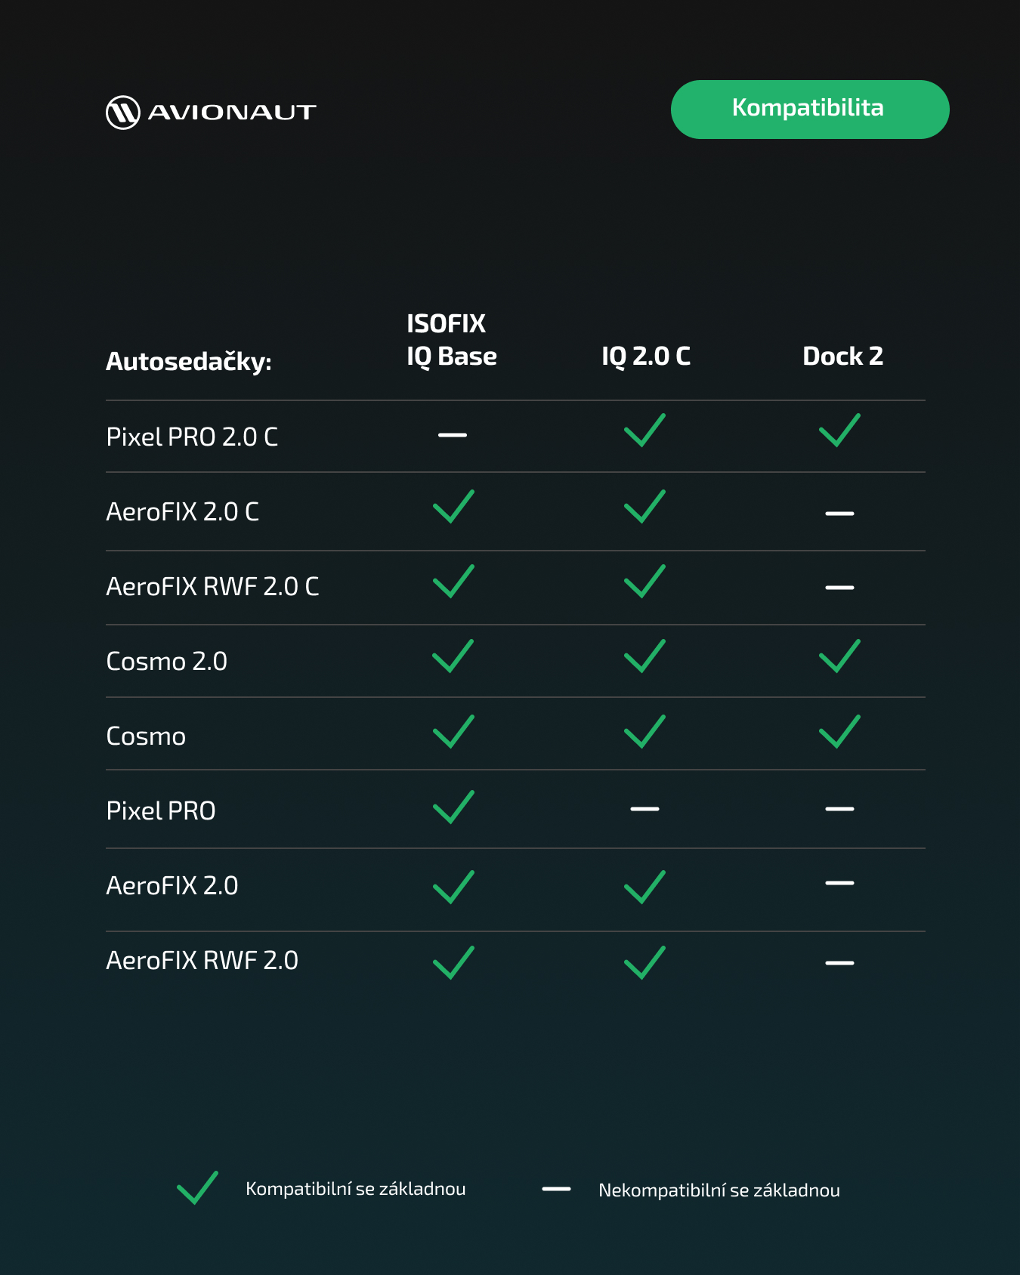Viewport: 1020px width, 1275px height.
Task: Click the Kompatibilní se základnou legend text
Action: pyautogui.click(x=355, y=1189)
